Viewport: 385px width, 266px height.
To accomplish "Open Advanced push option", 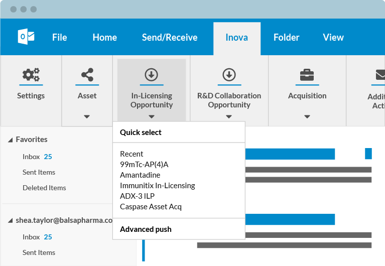I will tap(146, 229).
